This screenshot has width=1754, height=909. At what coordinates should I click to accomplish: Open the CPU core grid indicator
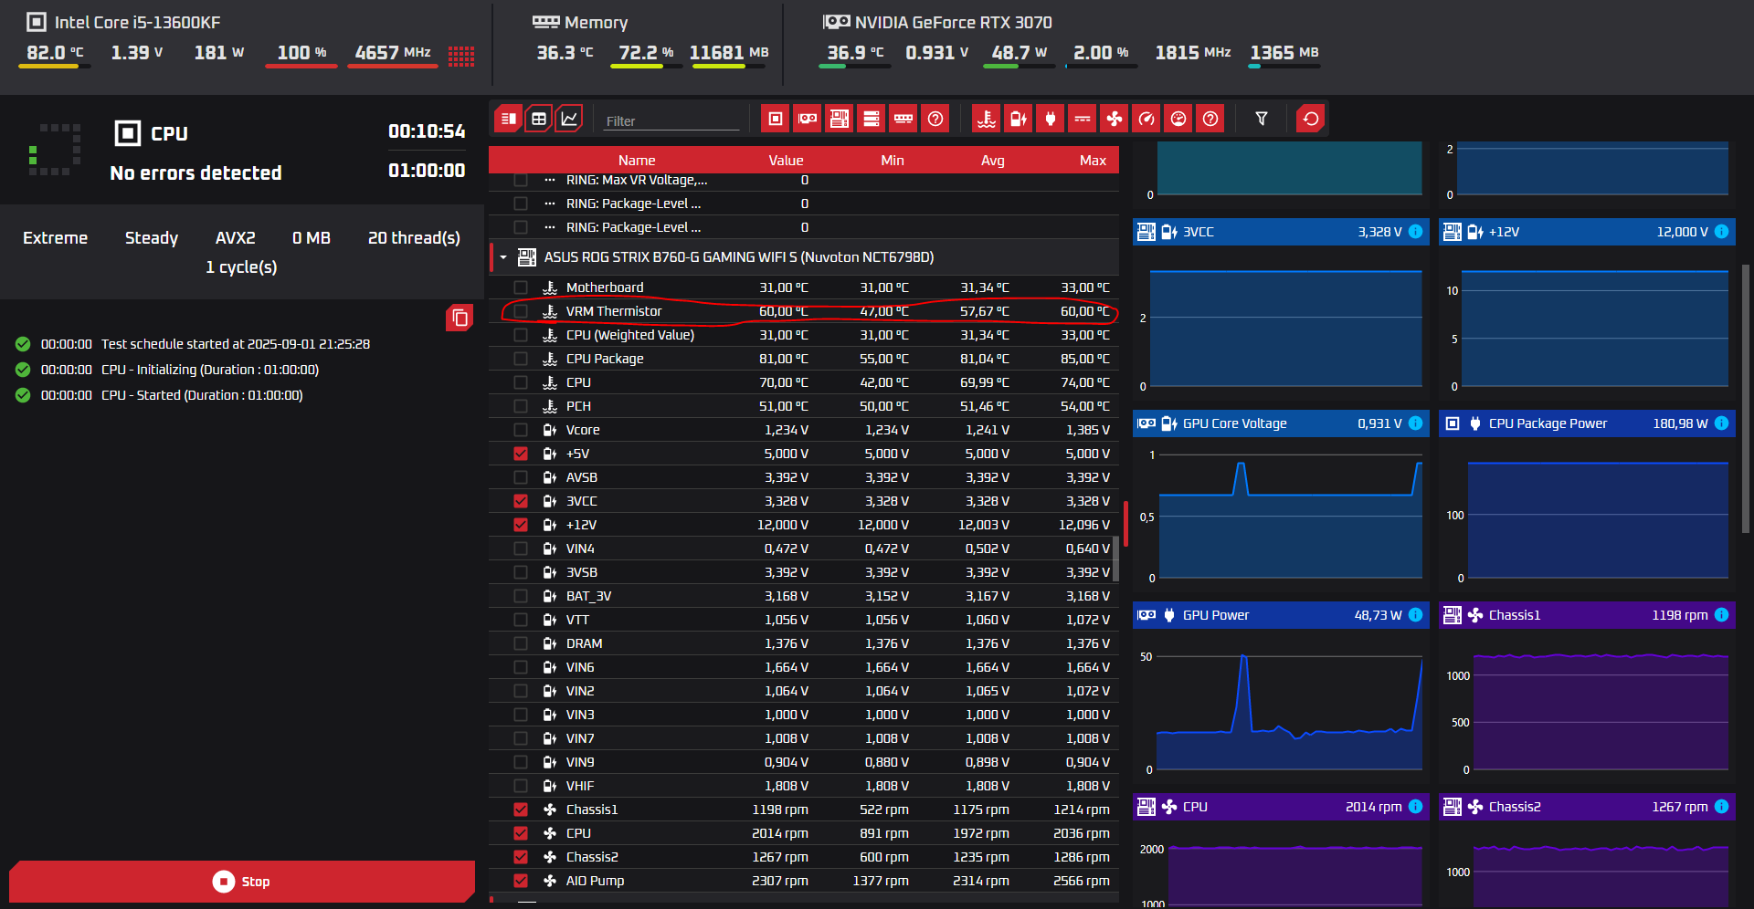click(x=461, y=57)
